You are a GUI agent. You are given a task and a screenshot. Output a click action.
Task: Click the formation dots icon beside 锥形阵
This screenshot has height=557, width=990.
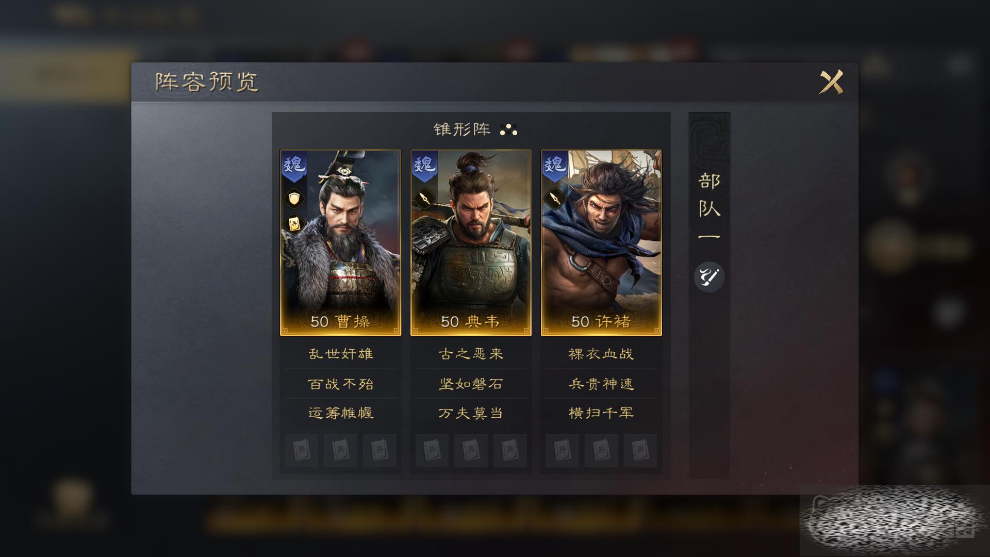coord(508,129)
